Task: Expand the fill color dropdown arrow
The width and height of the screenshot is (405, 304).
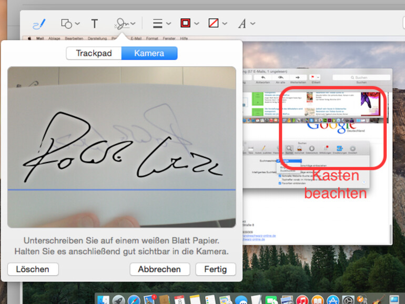Action: coord(225,24)
